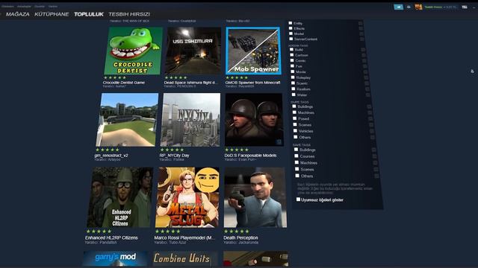
Task: Tick Scenes under Save Tags
Action: coord(297,169)
